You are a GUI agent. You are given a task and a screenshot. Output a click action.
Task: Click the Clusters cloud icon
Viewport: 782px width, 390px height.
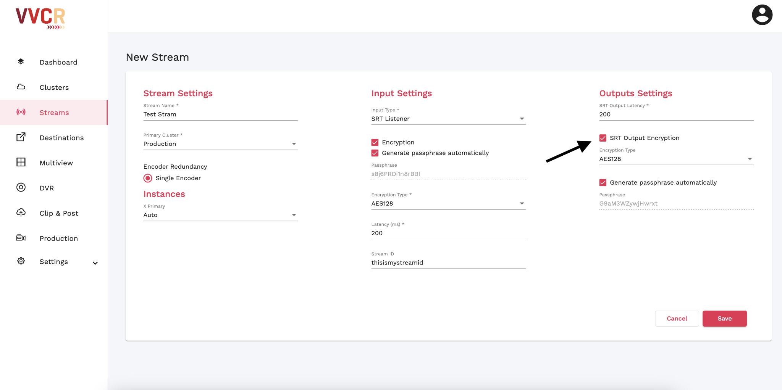(x=21, y=87)
